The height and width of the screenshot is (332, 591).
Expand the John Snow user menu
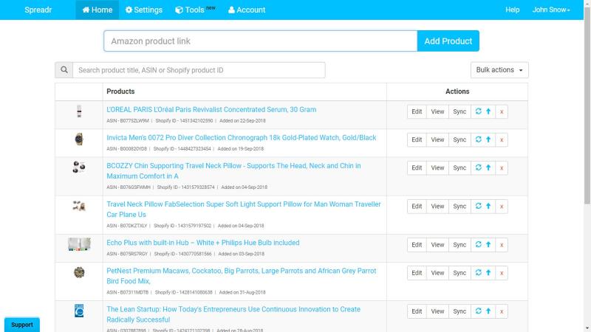pyautogui.click(x=551, y=10)
